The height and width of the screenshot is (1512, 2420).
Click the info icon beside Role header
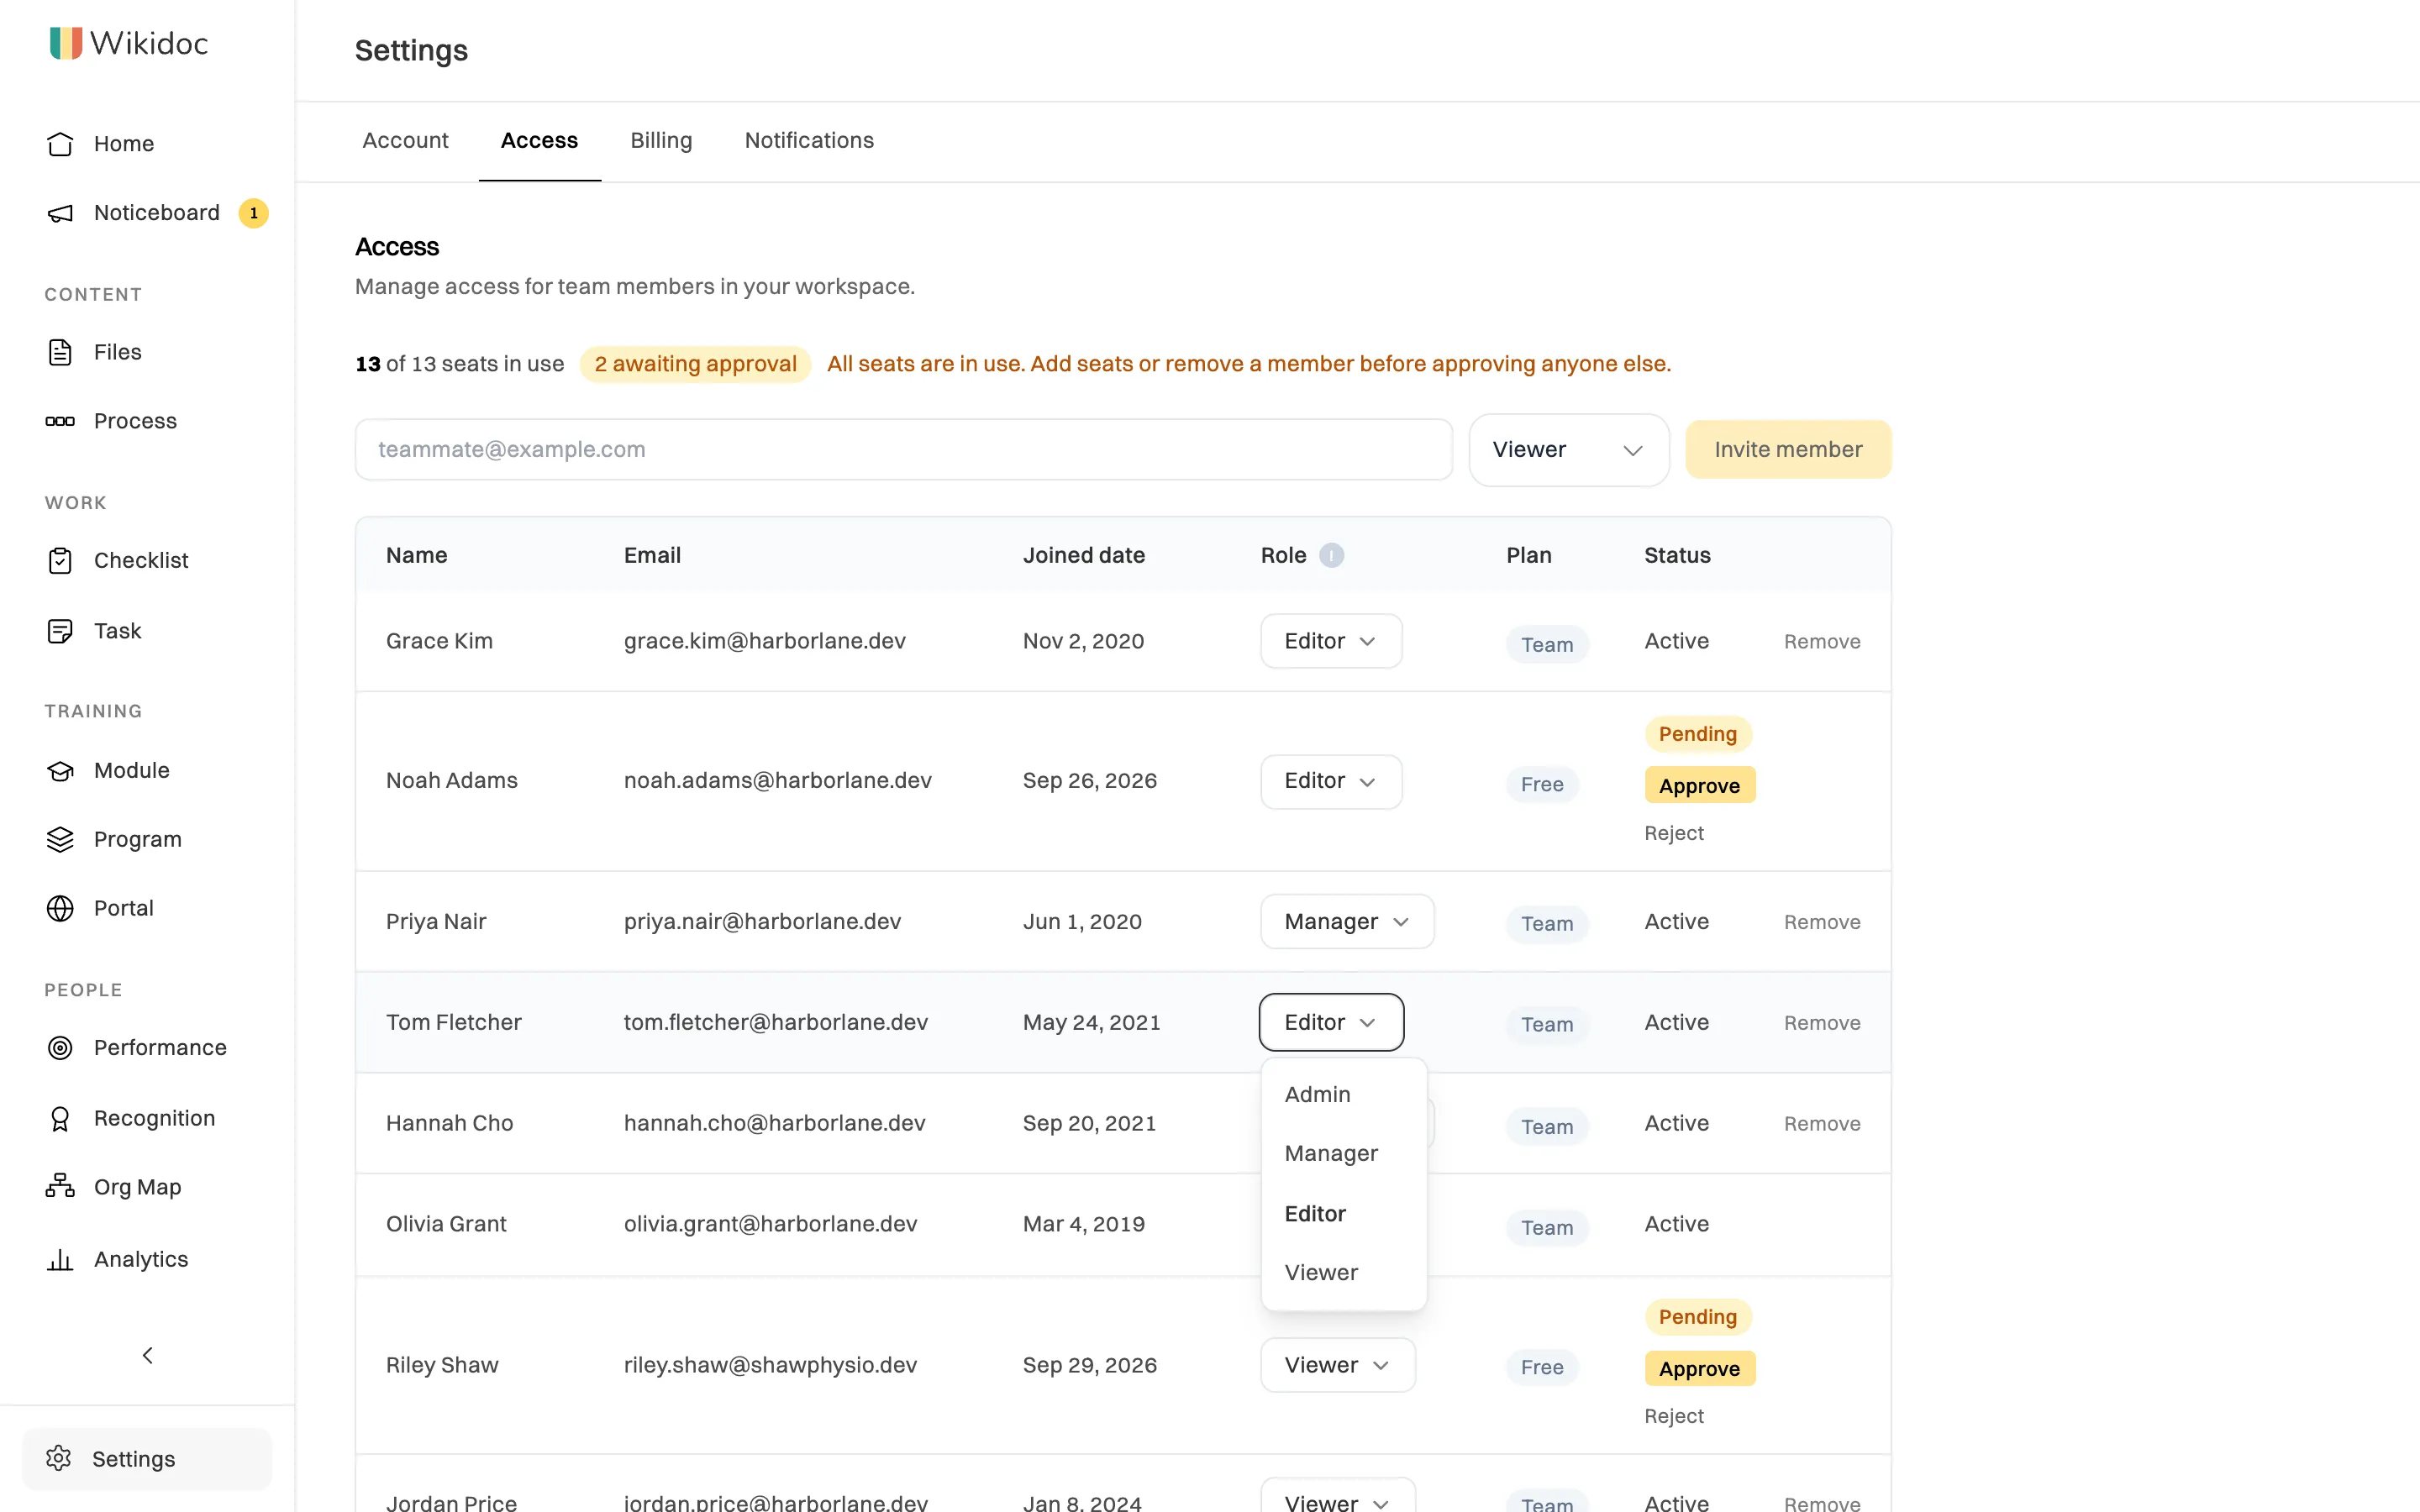click(1331, 555)
